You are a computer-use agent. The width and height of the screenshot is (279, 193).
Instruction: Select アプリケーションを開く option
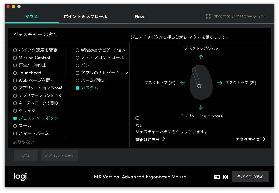tap(38, 95)
